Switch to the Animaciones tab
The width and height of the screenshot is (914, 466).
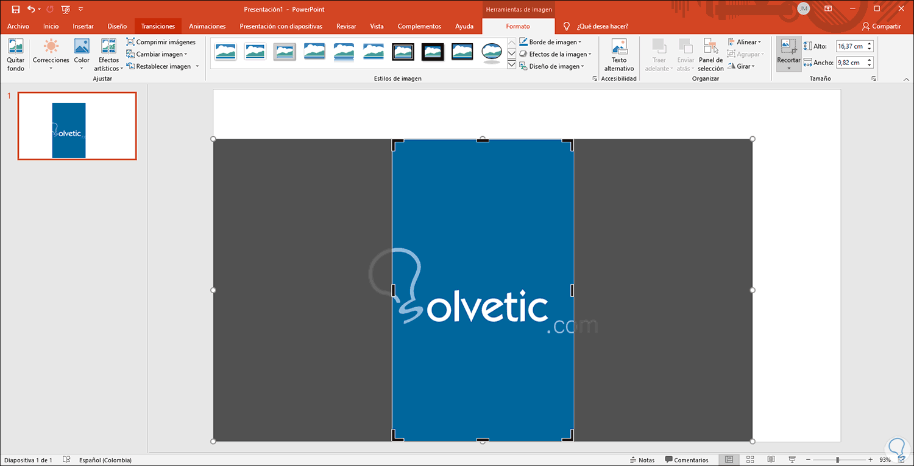207,26
